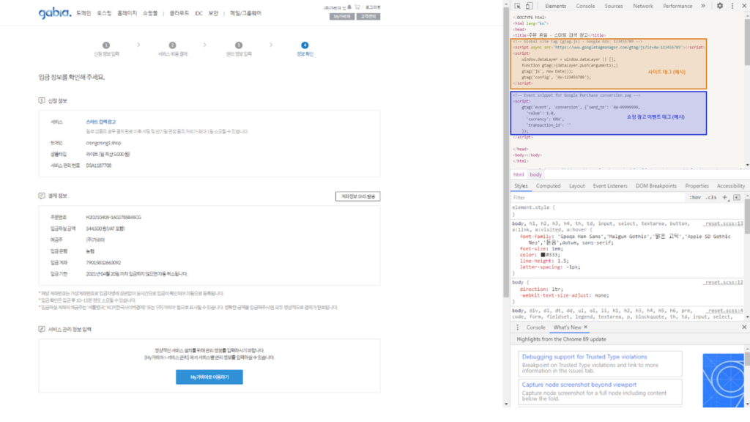
Task: Select the inspect element picker icon in DevTools
Action: pyautogui.click(x=518, y=6)
